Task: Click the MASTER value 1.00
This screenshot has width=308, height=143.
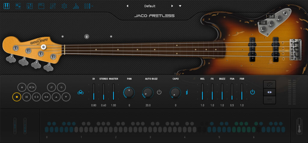Action: click(x=113, y=105)
